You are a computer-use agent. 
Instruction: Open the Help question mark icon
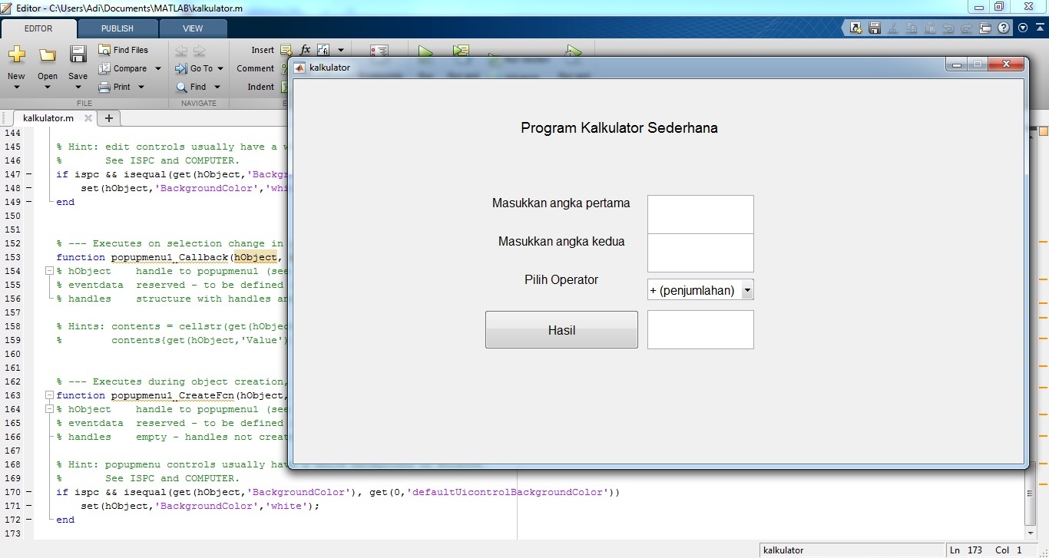pyautogui.click(x=1004, y=28)
